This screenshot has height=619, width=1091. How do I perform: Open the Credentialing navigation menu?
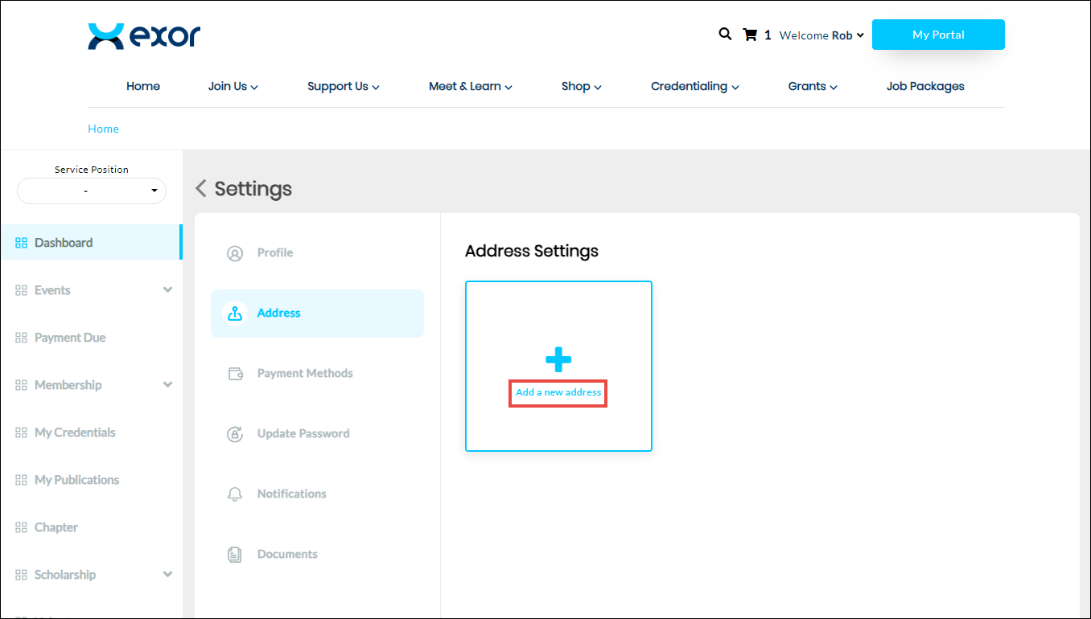[694, 87]
